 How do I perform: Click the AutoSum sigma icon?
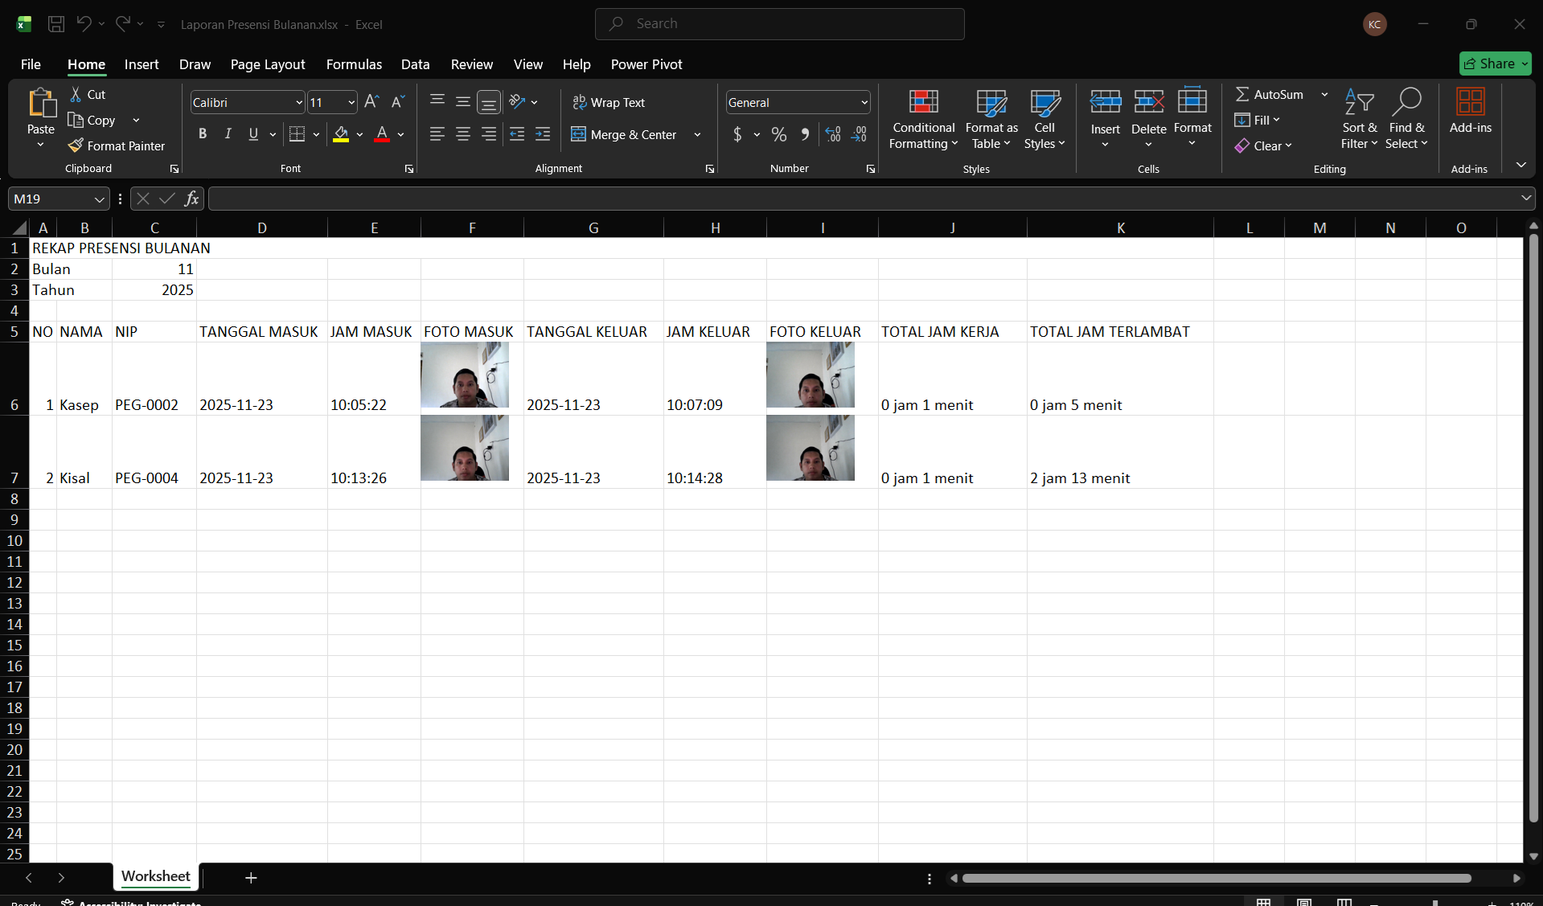coord(1242,94)
